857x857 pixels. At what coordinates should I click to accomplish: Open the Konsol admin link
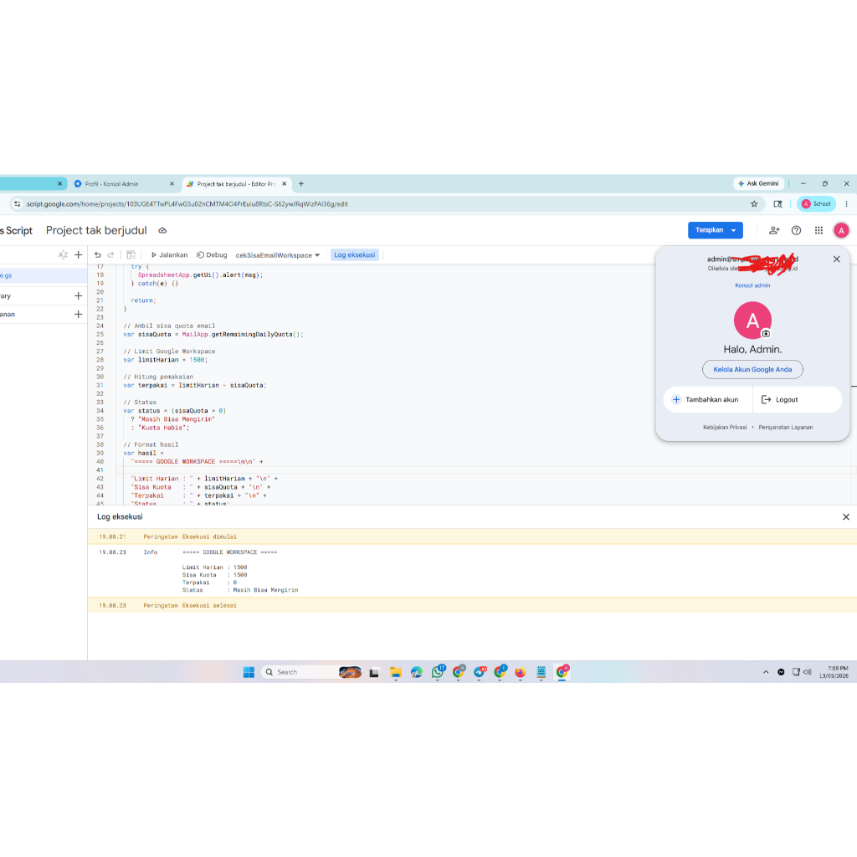752,285
